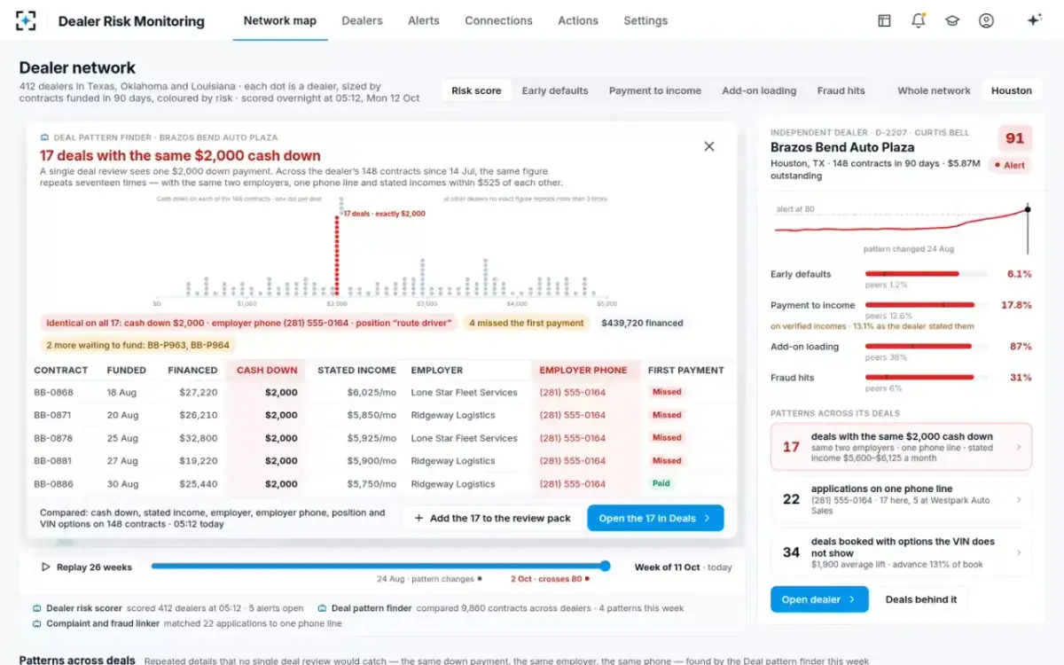Click the CASH DOWN column header
This screenshot has width=1064, height=665.
267,370
